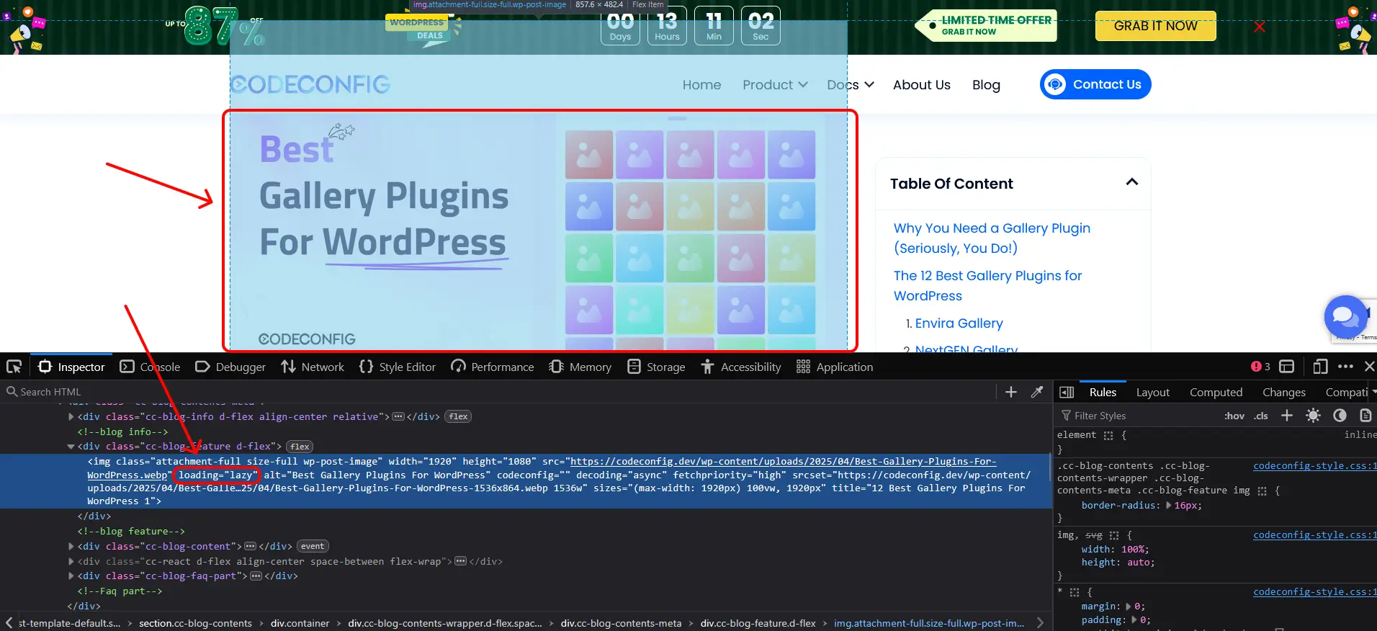Add a new CSS rule with plus icon

1287,416
